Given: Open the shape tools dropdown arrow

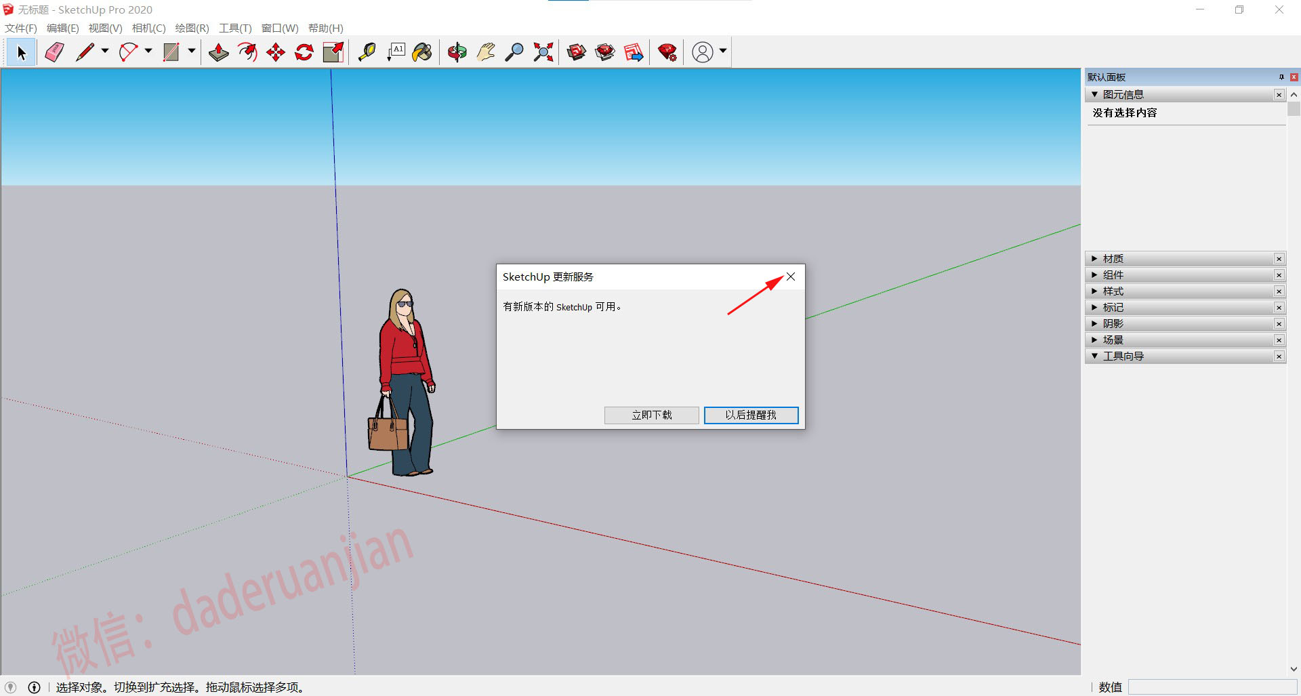Looking at the screenshot, I should tap(192, 51).
